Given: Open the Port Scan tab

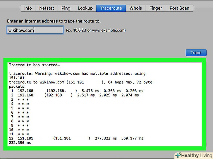Looking at the screenshot, I should point(180,8).
